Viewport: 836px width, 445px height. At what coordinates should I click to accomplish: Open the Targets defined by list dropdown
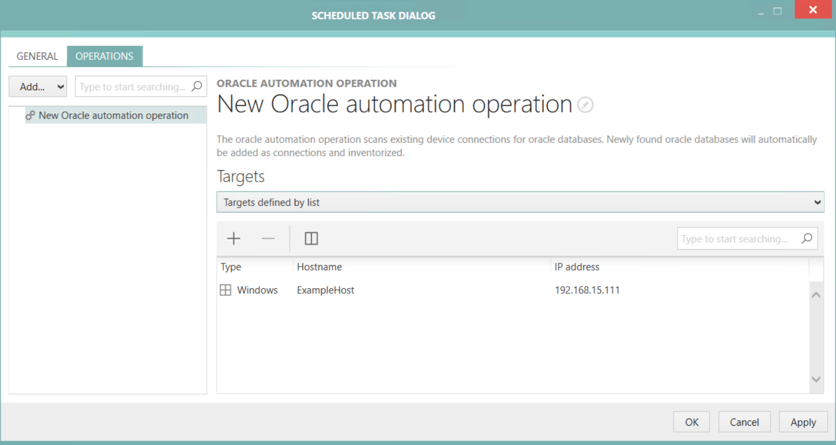click(x=520, y=202)
